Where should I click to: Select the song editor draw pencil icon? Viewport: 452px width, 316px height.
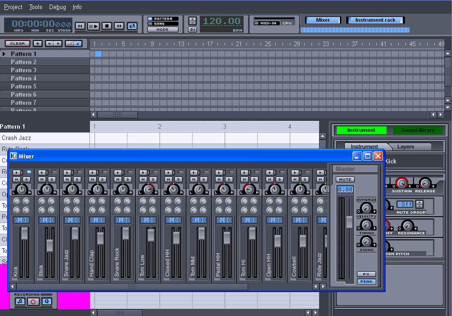(x=78, y=43)
